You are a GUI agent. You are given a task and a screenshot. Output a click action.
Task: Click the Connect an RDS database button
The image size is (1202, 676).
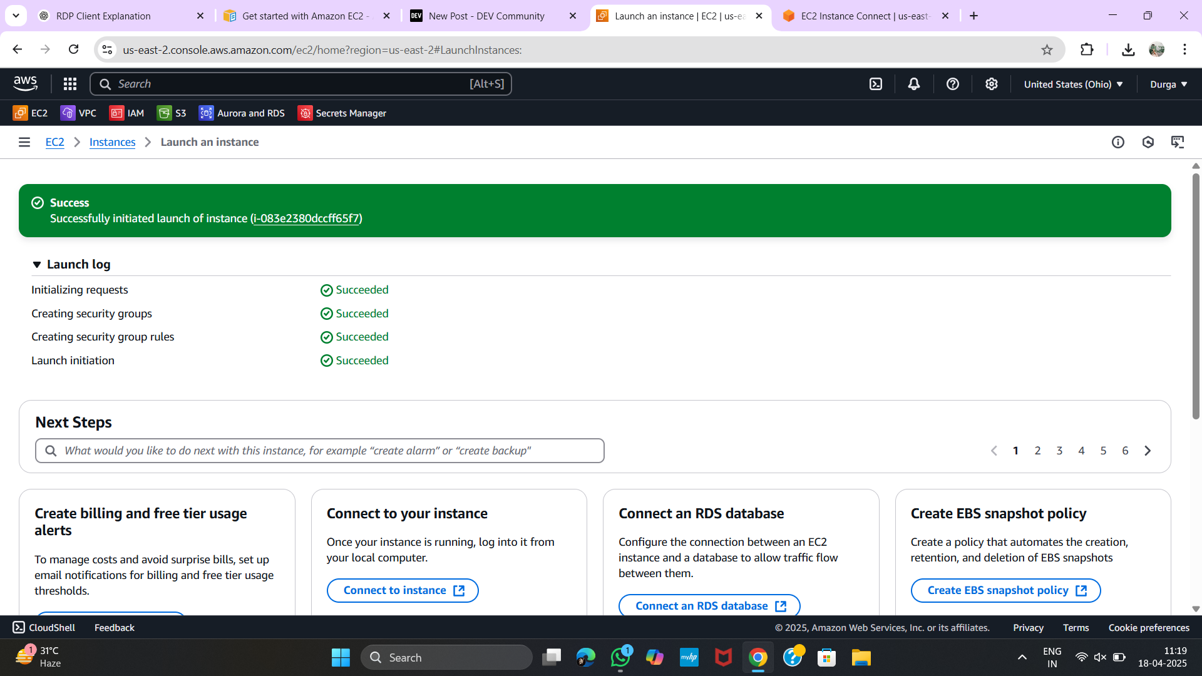tap(709, 605)
